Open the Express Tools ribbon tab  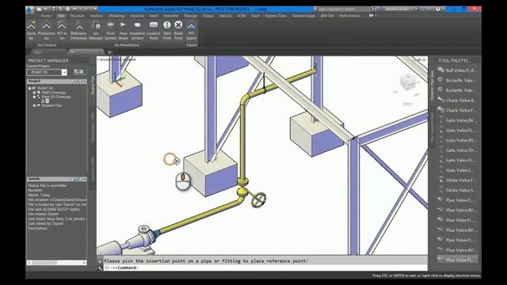[276, 16]
